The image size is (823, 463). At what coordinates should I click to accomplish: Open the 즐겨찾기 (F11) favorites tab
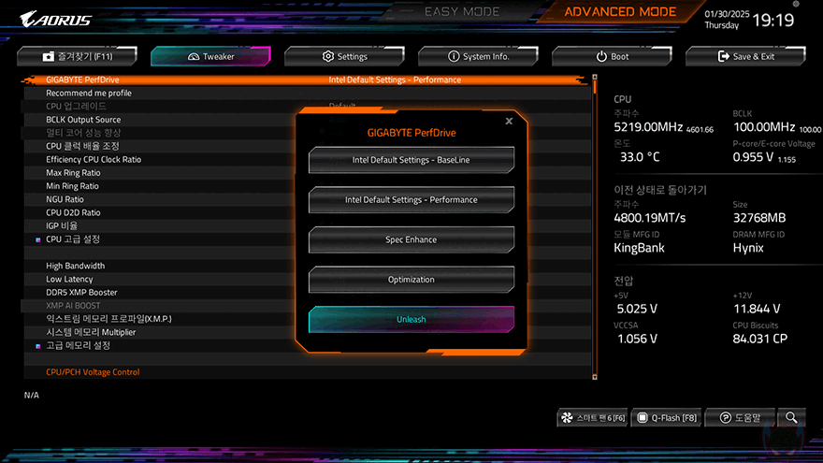pyautogui.click(x=77, y=56)
